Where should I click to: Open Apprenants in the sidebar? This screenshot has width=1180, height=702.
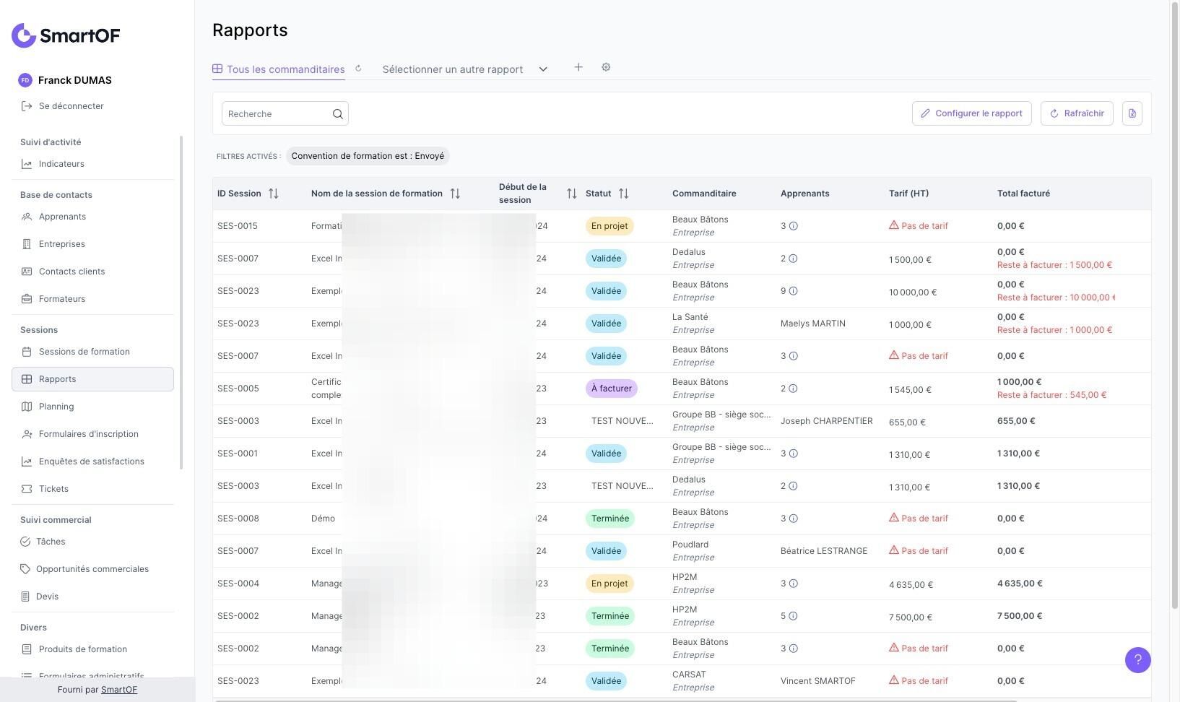coord(62,217)
